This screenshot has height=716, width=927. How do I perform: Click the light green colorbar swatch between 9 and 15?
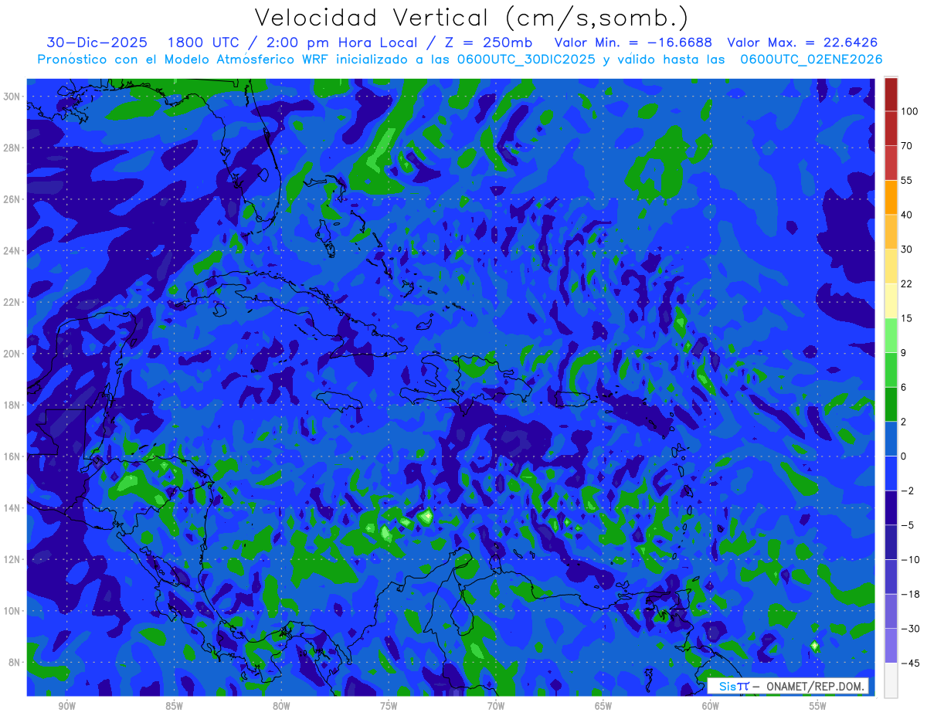[x=891, y=335]
